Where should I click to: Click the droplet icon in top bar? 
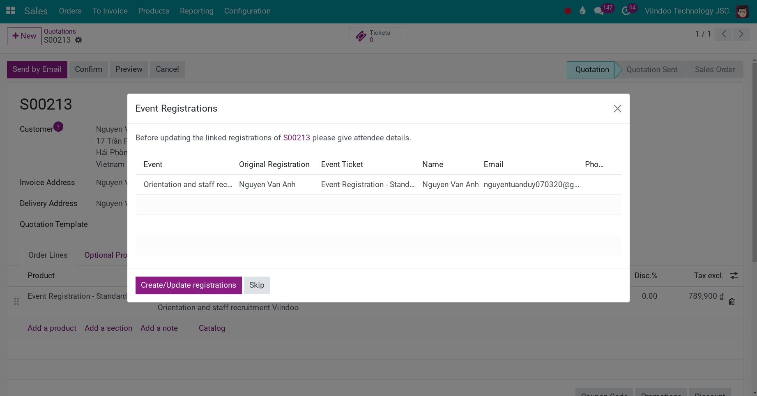[582, 11]
